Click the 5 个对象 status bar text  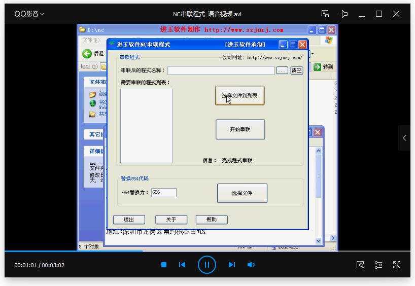pyautogui.click(x=89, y=246)
